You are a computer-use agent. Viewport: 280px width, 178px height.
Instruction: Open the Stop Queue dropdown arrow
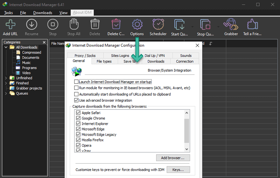pyautogui.click(x=218, y=27)
